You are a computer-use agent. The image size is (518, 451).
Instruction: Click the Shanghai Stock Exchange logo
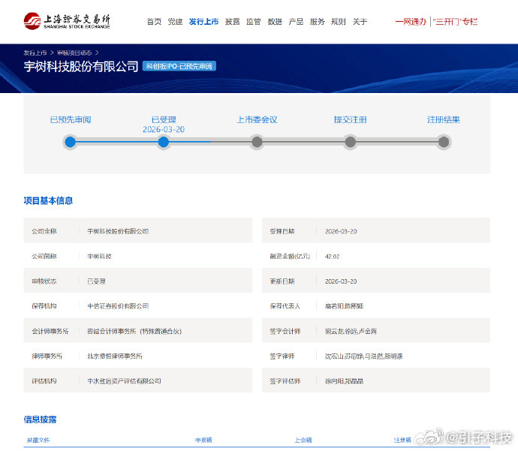pos(67,22)
